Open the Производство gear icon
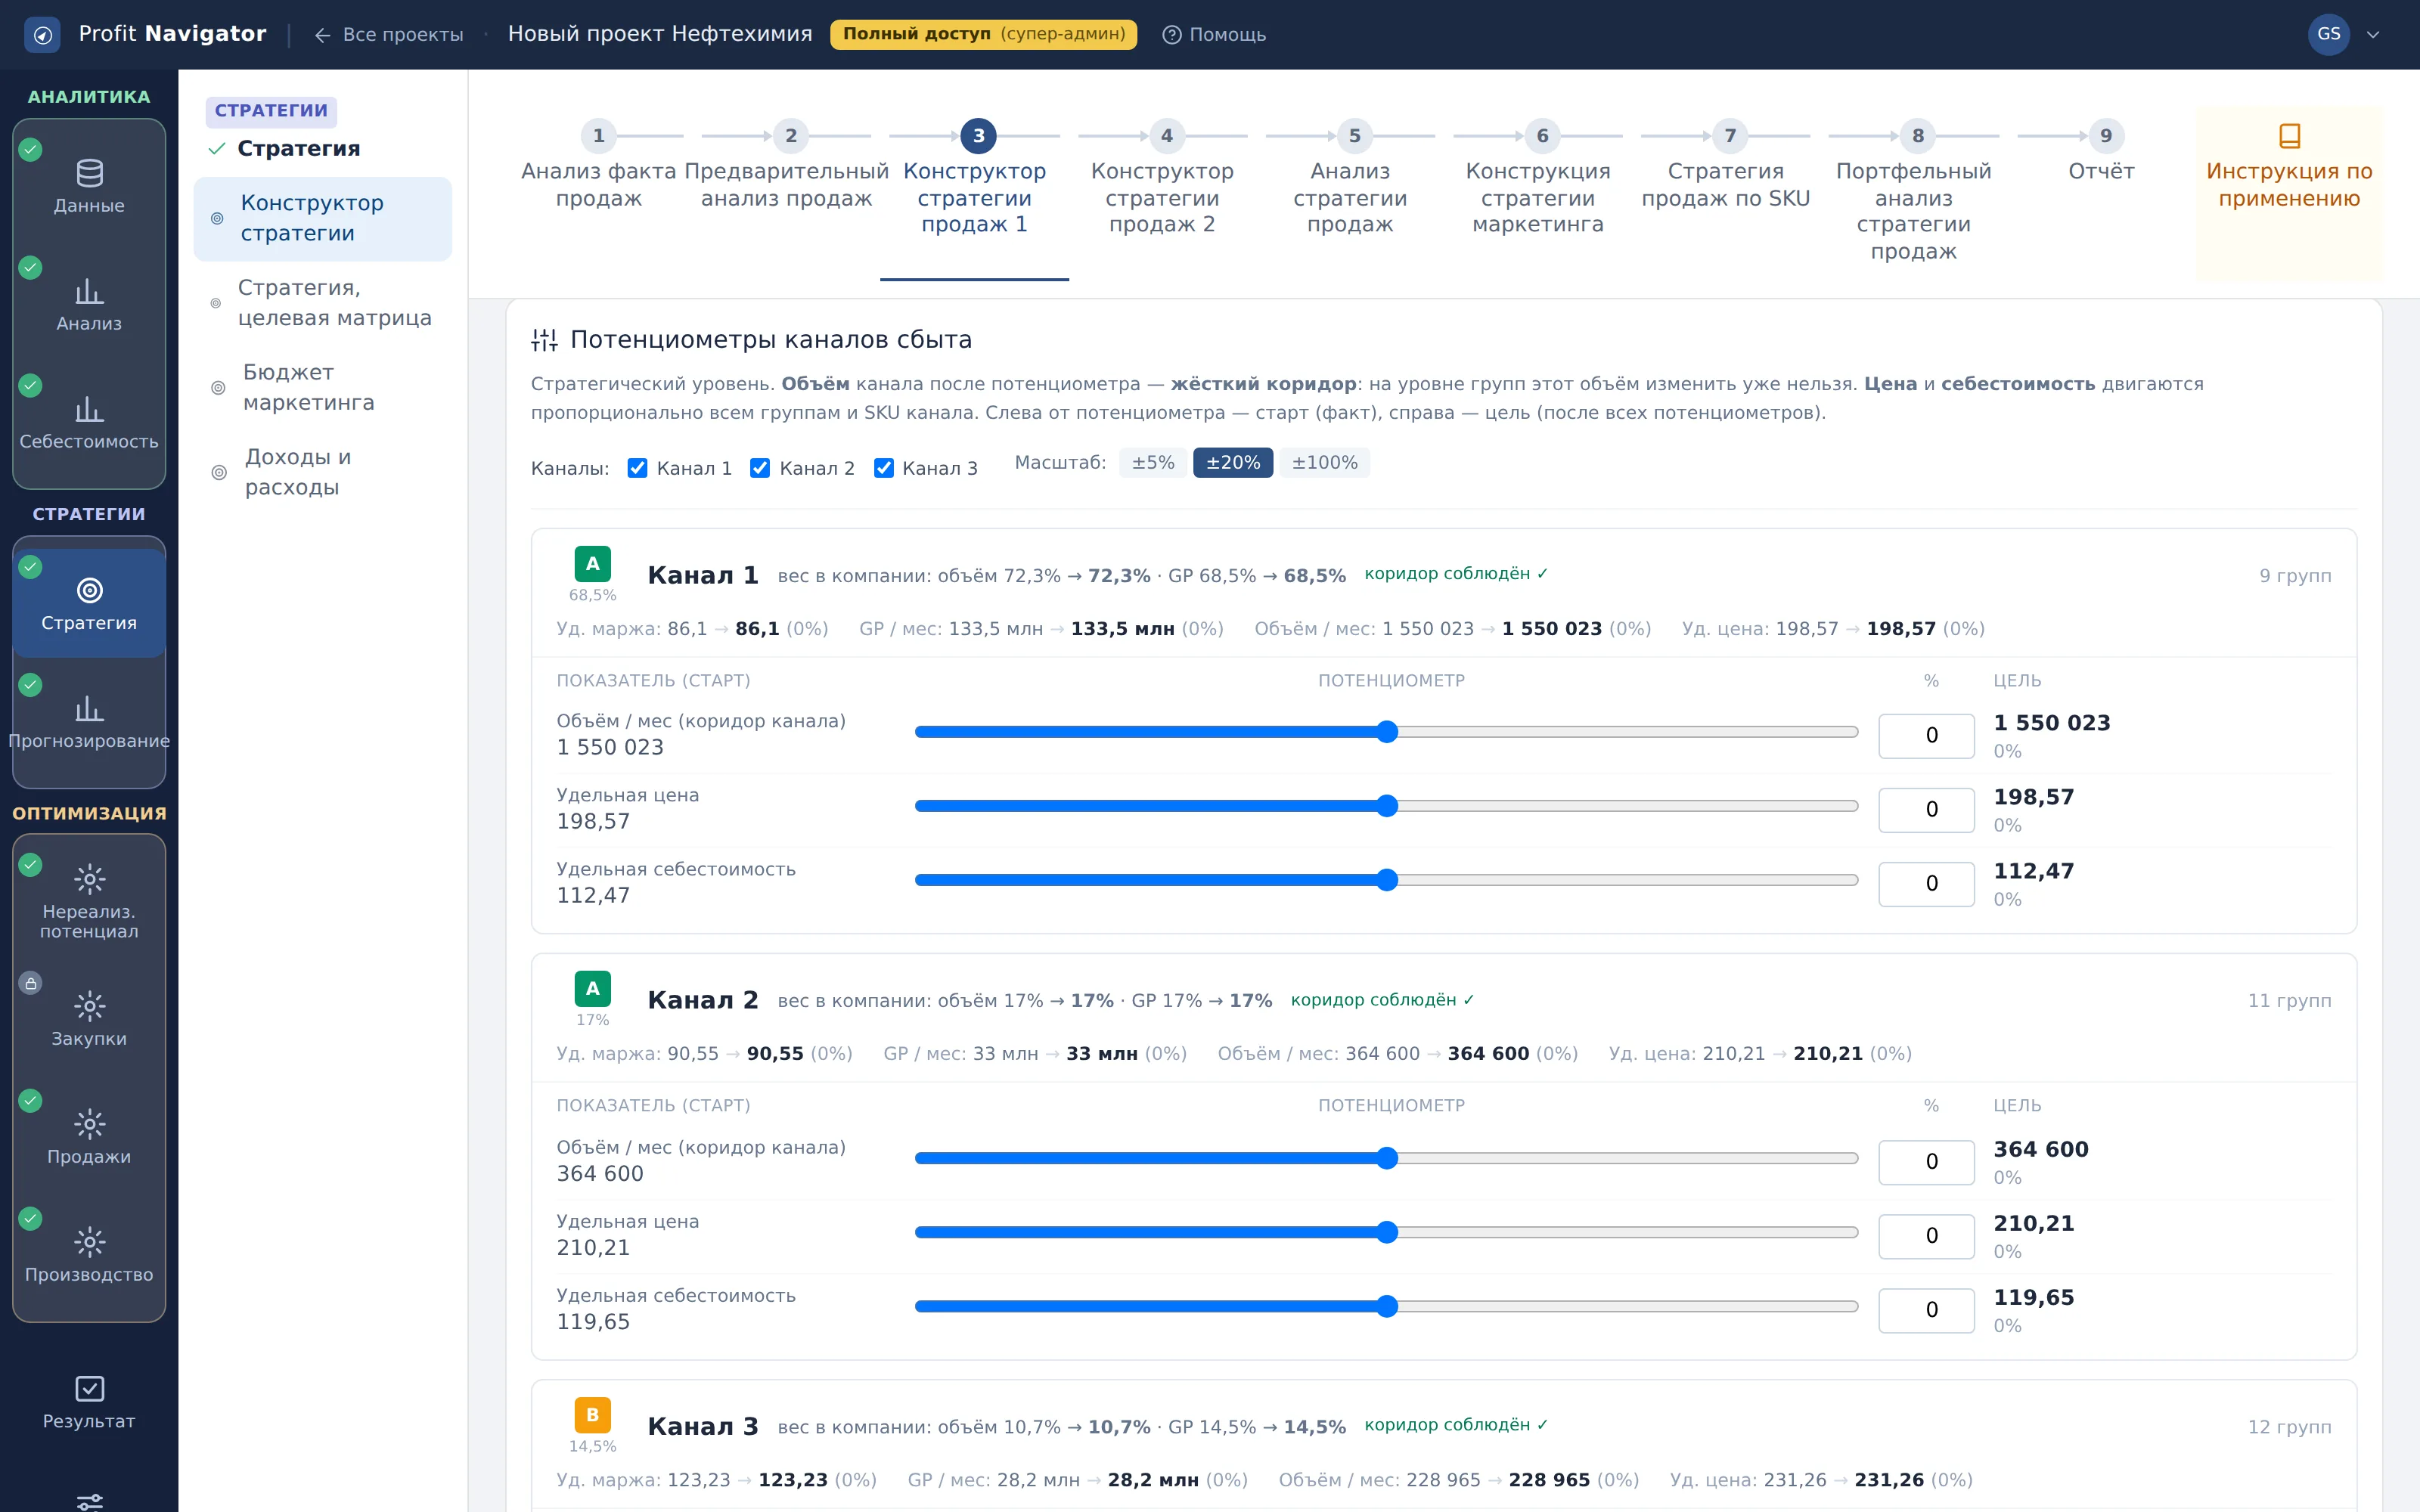Viewport: 2420px width, 1512px height. pos(89,1242)
